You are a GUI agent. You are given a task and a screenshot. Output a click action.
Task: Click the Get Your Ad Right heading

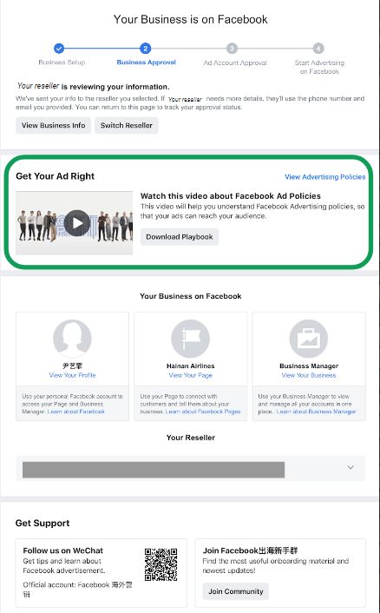pyautogui.click(x=55, y=176)
